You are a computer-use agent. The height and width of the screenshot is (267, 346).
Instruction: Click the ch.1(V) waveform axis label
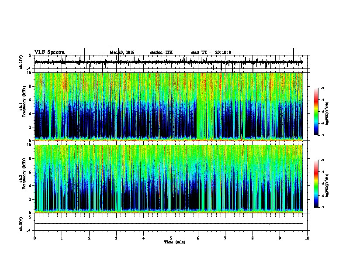[21, 62]
